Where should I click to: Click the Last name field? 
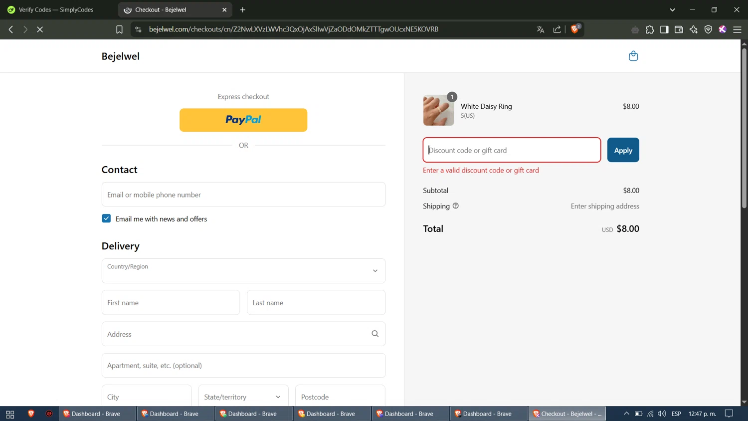(x=316, y=302)
